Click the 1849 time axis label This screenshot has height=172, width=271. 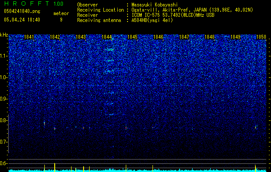236,37
